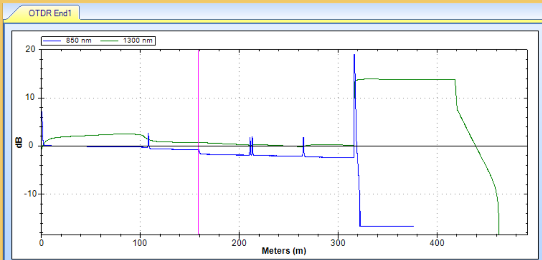Screen dimensions: 542x260
Task: Click the blue reflective spike near 108 m
Action: coord(148,138)
